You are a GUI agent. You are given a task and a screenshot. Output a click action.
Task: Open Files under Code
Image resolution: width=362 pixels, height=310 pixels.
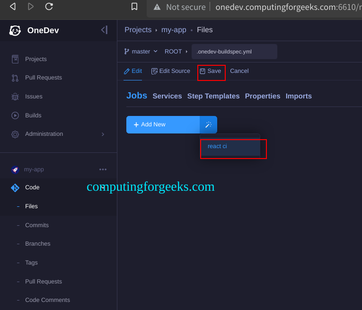[31, 206]
